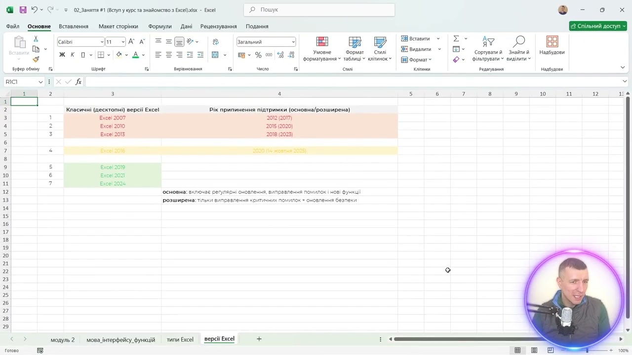Increase decimal places

(x=280, y=55)
